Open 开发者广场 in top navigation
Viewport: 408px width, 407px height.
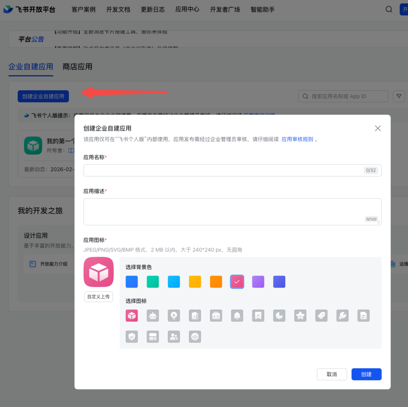(225, 9)
